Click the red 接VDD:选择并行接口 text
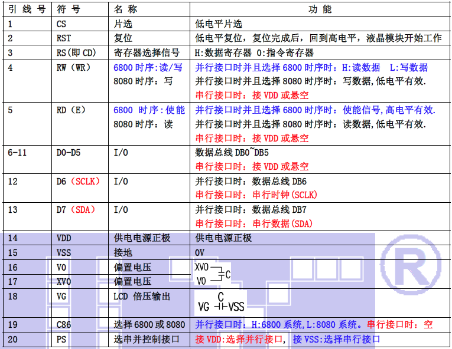452x349 pixels. point(241,339)
